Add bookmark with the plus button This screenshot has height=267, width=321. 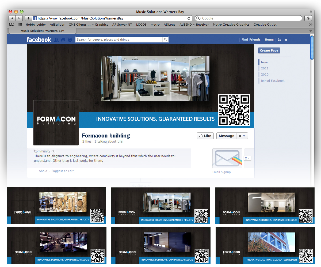(29, 18)
